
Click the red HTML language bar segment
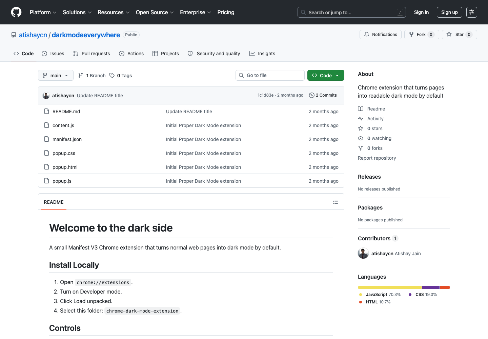[x=445, y=287]
